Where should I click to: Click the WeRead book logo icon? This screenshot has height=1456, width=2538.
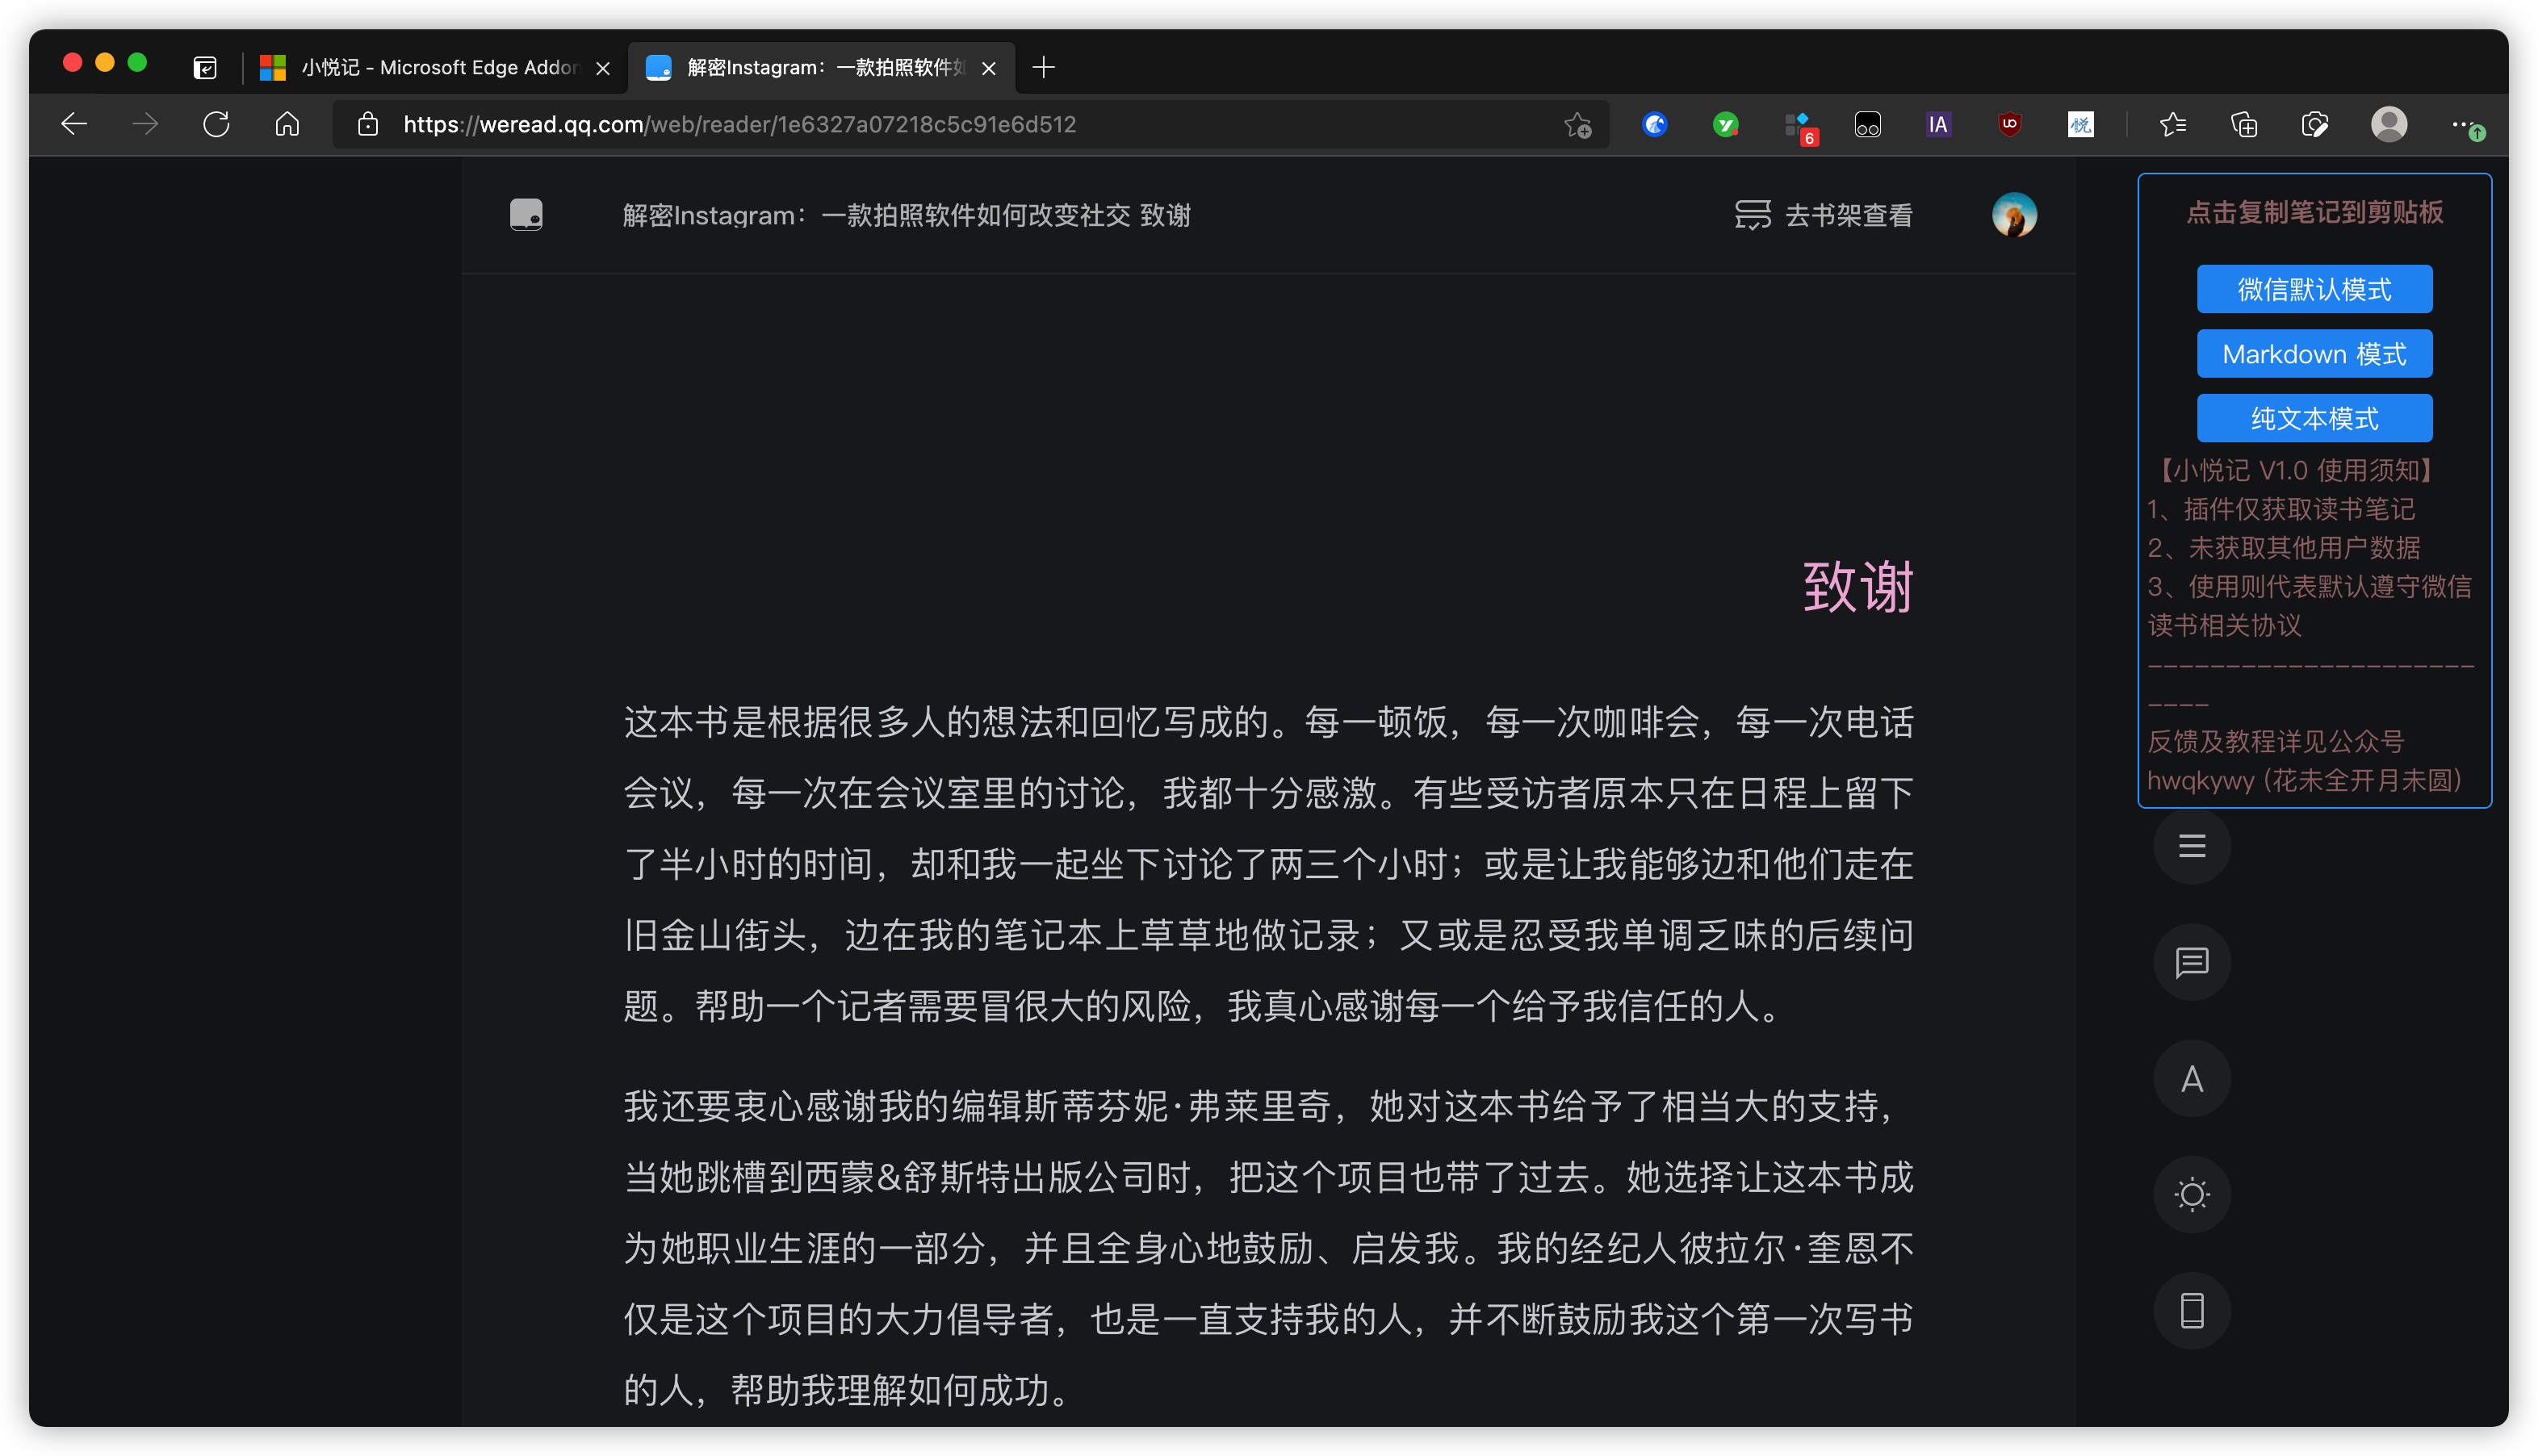point(526,215)
